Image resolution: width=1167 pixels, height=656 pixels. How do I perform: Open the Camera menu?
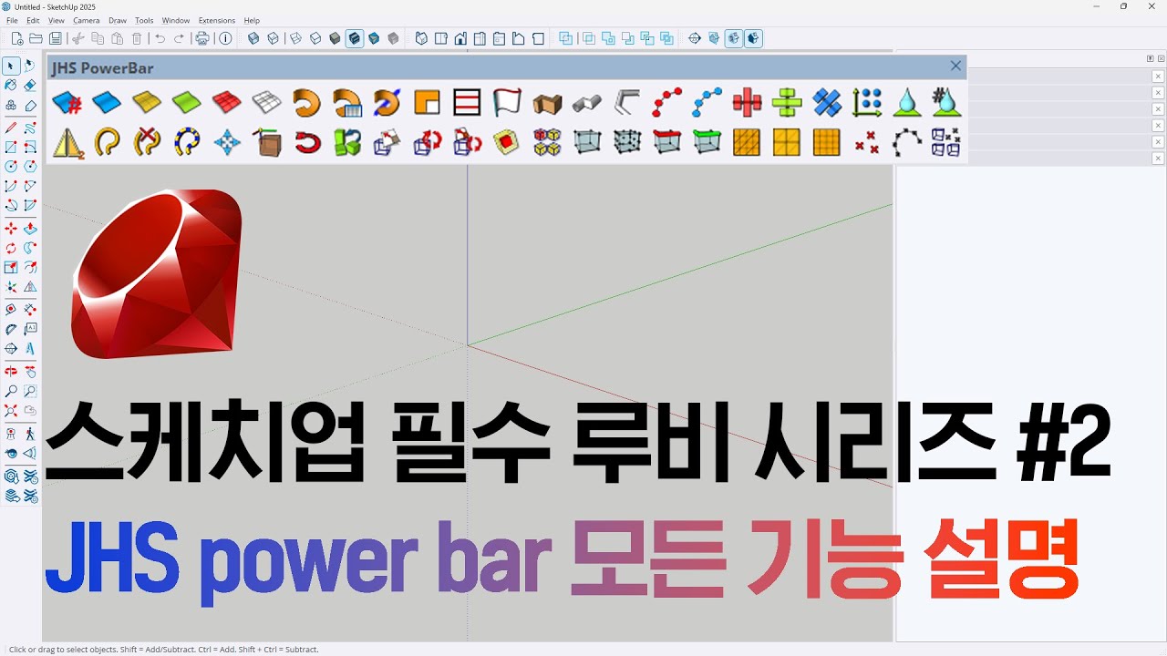click(87, 20)
